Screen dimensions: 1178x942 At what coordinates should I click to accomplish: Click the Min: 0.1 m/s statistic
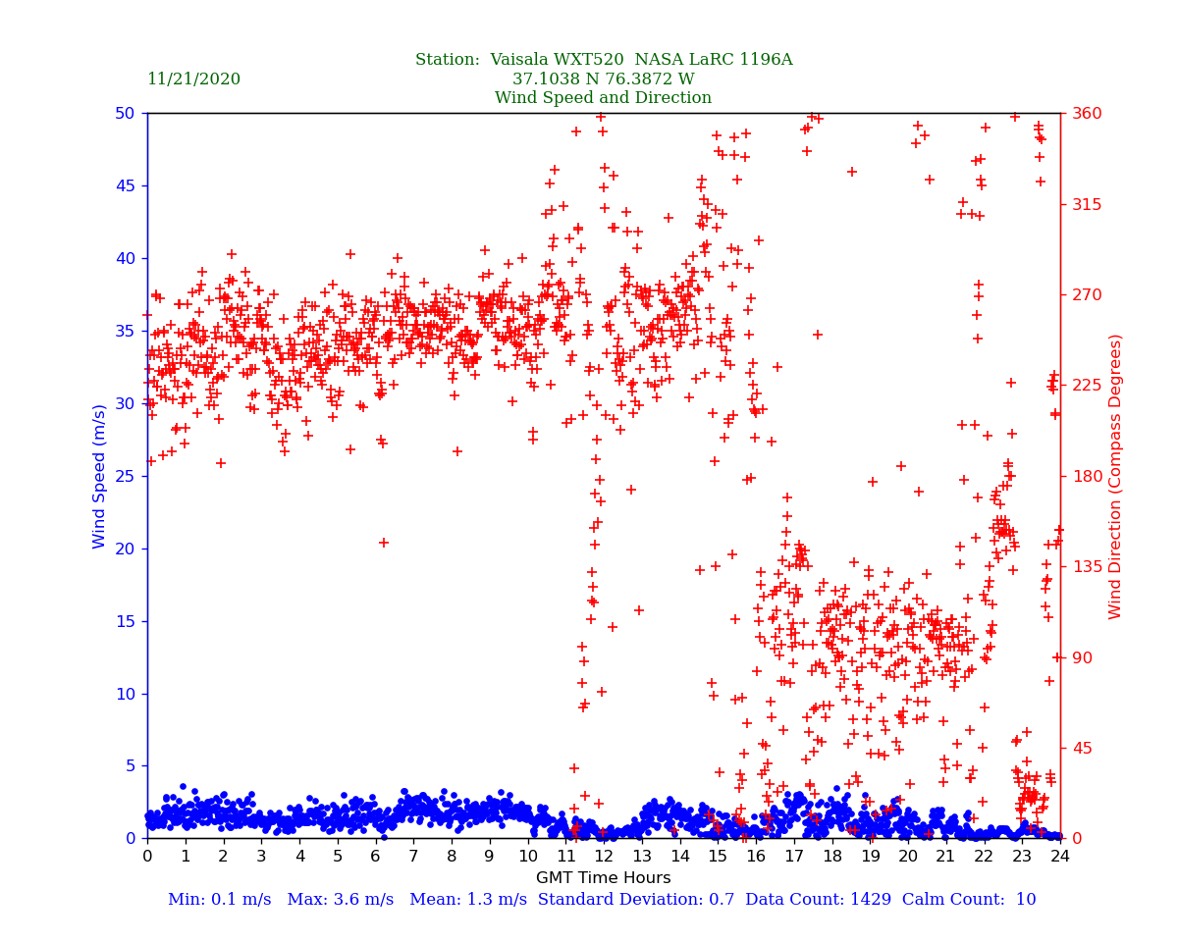tap(219, 900)
